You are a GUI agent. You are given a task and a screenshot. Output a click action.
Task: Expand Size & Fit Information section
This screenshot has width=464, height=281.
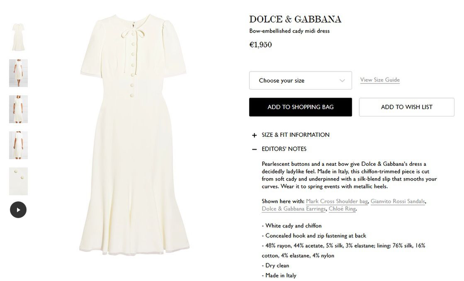tap(295, 135)
